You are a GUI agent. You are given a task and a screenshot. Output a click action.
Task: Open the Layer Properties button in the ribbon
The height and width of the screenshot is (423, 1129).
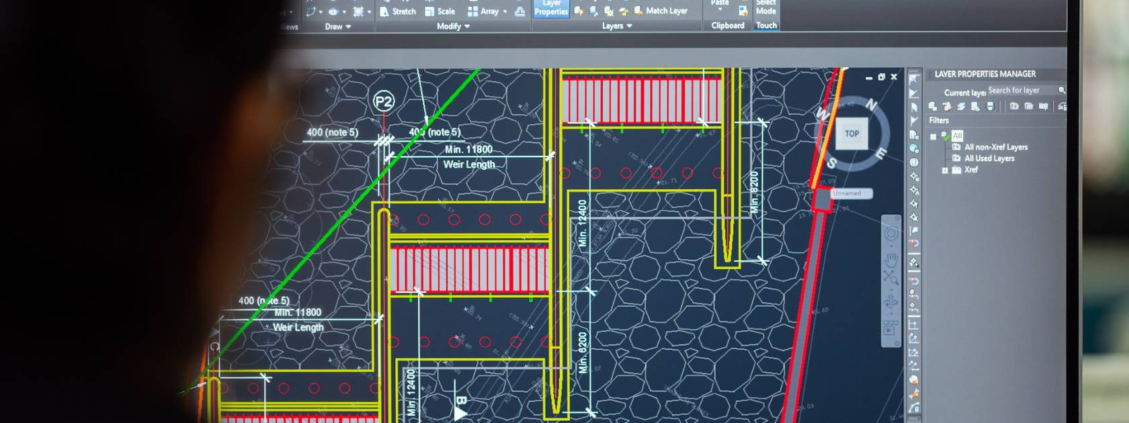click(551, 8)
